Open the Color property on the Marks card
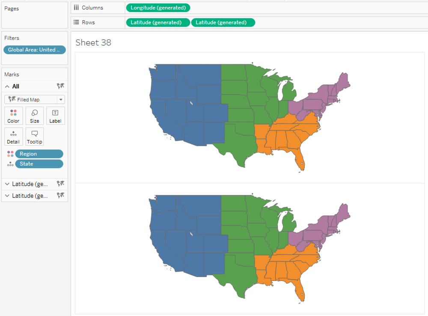This screenshot has width=428, height=316. [x=13, y=116]
